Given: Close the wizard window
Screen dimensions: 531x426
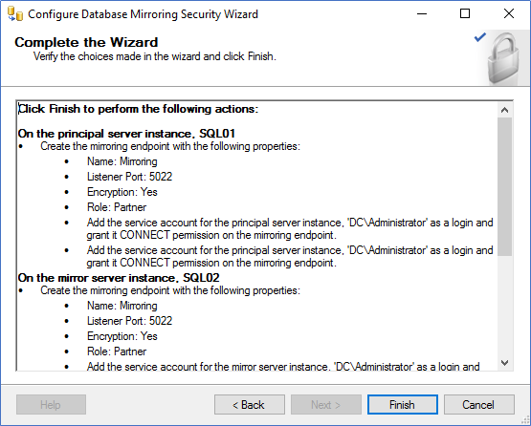Looking at the screenshot, I should pyautogui.click(x=509, y=14).
